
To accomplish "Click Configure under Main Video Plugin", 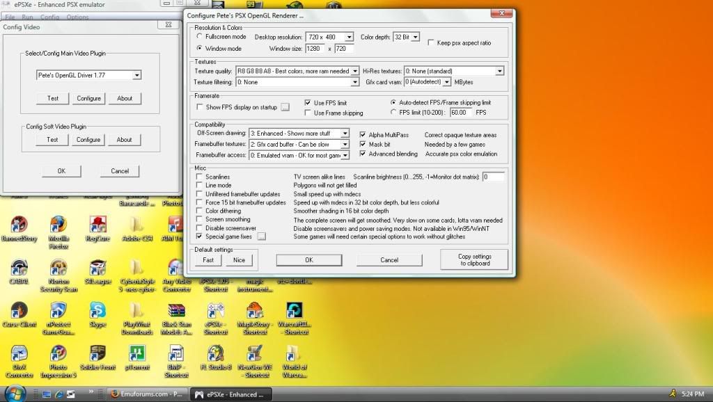I will coord(88,99).
